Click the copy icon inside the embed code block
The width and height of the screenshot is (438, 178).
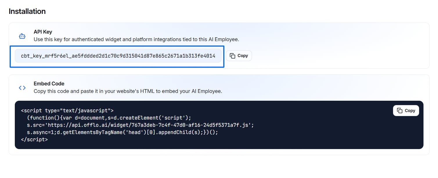click(400, 111)
